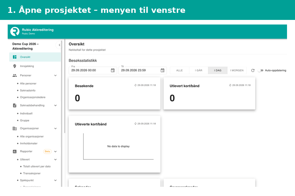Toggle the Auto-oppdatering switch

(261, 70)
